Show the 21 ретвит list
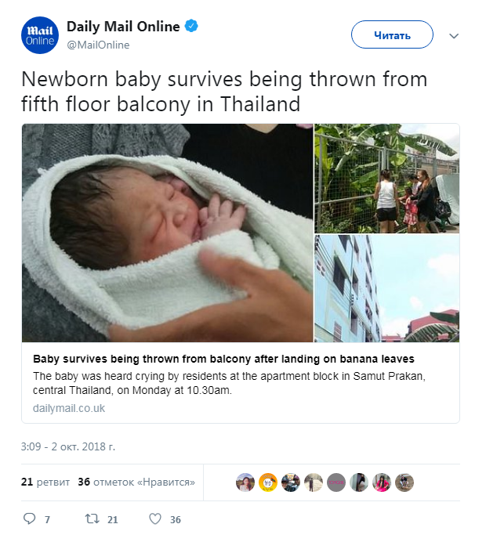The height and width of the screenshot is (542, 486). (x=45, y=482)
